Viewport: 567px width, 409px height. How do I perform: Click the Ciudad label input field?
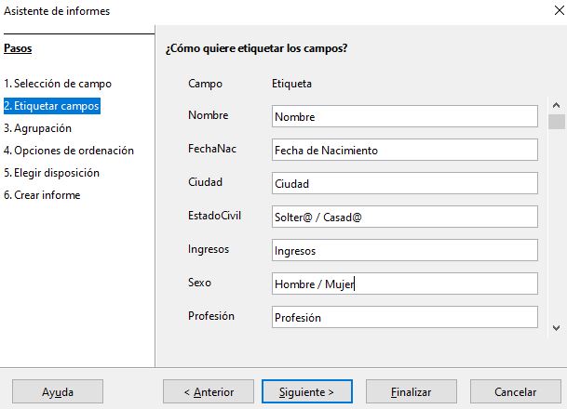[405, 183]
